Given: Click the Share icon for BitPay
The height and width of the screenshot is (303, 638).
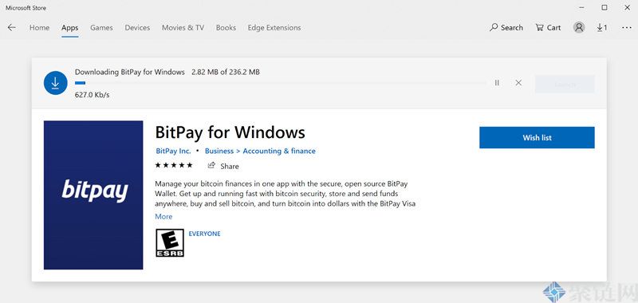Looking at the screenshot, I should click(x=211, y=166).
